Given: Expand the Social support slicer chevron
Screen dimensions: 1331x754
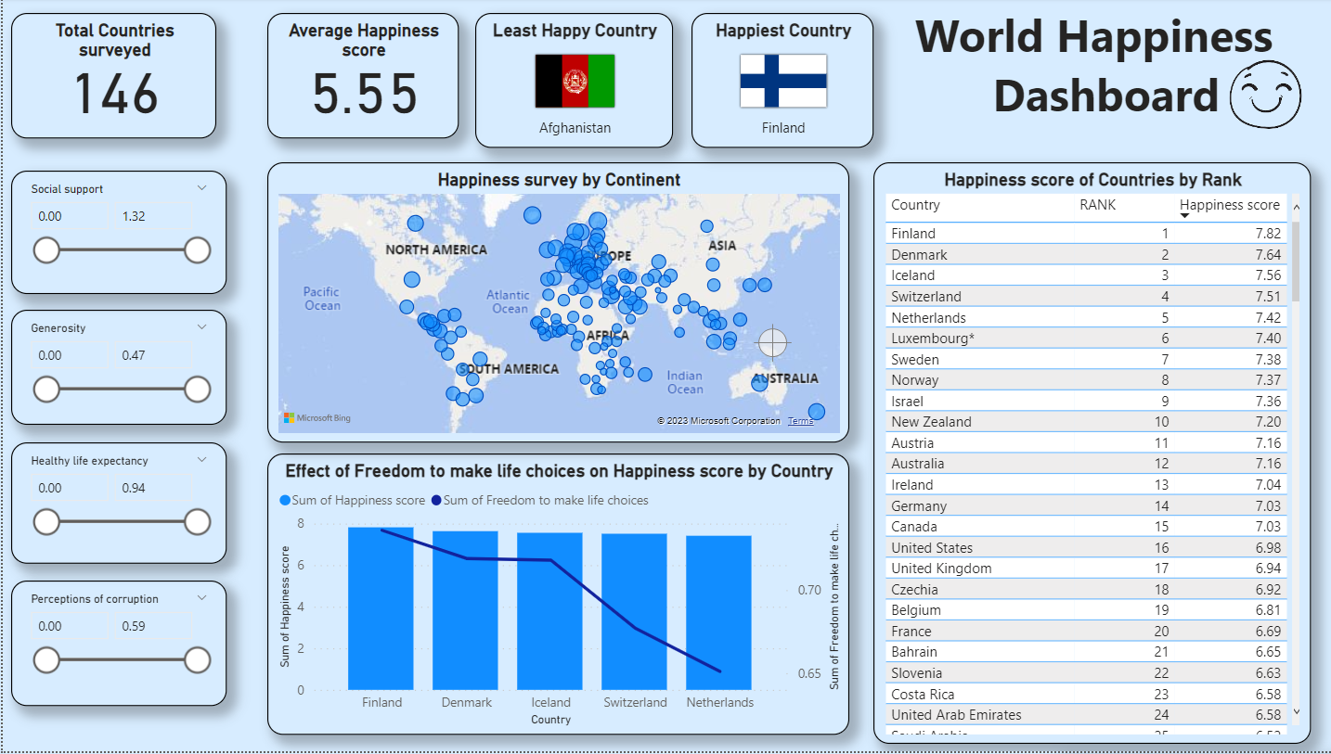Looking at the screenshot, I should click(x=202, y=188).
